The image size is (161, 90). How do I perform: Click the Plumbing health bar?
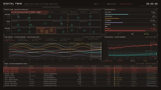tap(131, 22)
